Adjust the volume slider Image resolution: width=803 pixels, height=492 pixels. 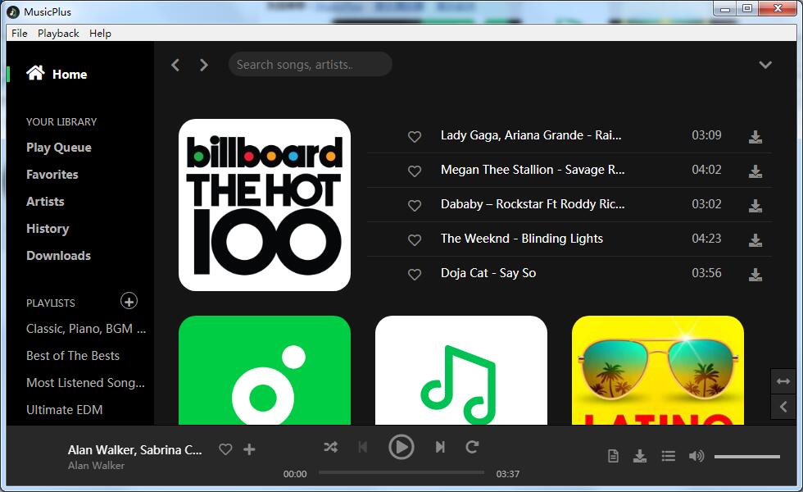click(x=746, y=457)
